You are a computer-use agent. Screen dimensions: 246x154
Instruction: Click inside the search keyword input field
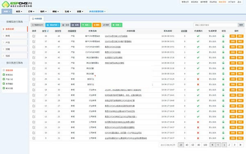point(216,25)
